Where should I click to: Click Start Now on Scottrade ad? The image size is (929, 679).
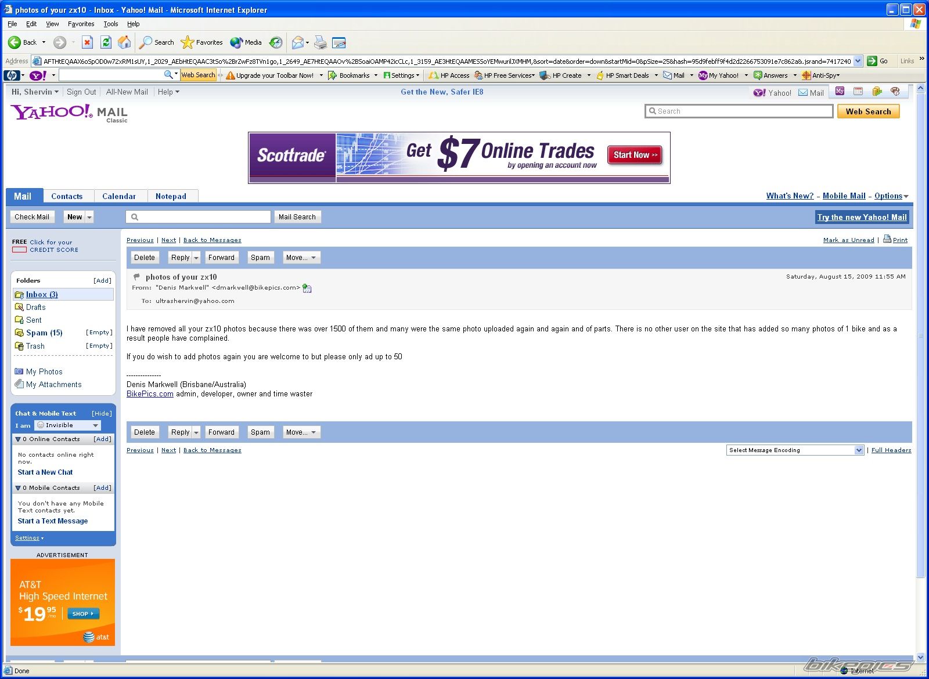tap(635, 155)
